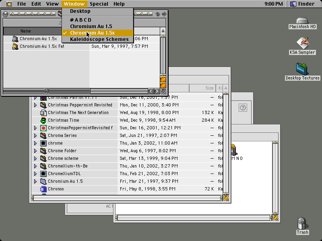Expand the ChromeXiumTDL disclosure triangle

coord(35,174)
